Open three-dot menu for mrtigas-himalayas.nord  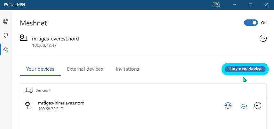tap(257, 105)
